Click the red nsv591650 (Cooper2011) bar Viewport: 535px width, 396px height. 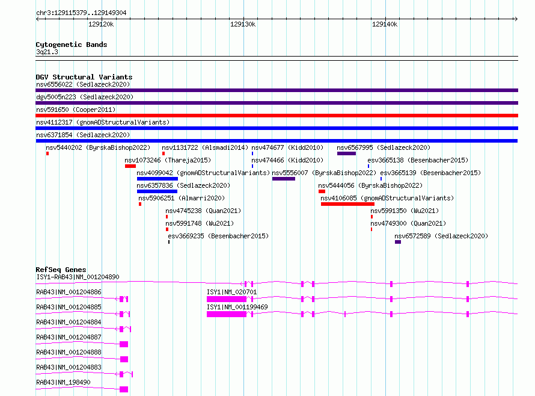click(277, 116)
